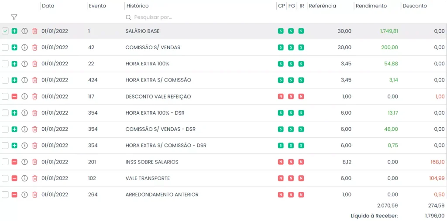Screen dimensions: 447x221
Task: Uncheck the SALÁRIO BASE row checkbox
Action: pos(5,31)
